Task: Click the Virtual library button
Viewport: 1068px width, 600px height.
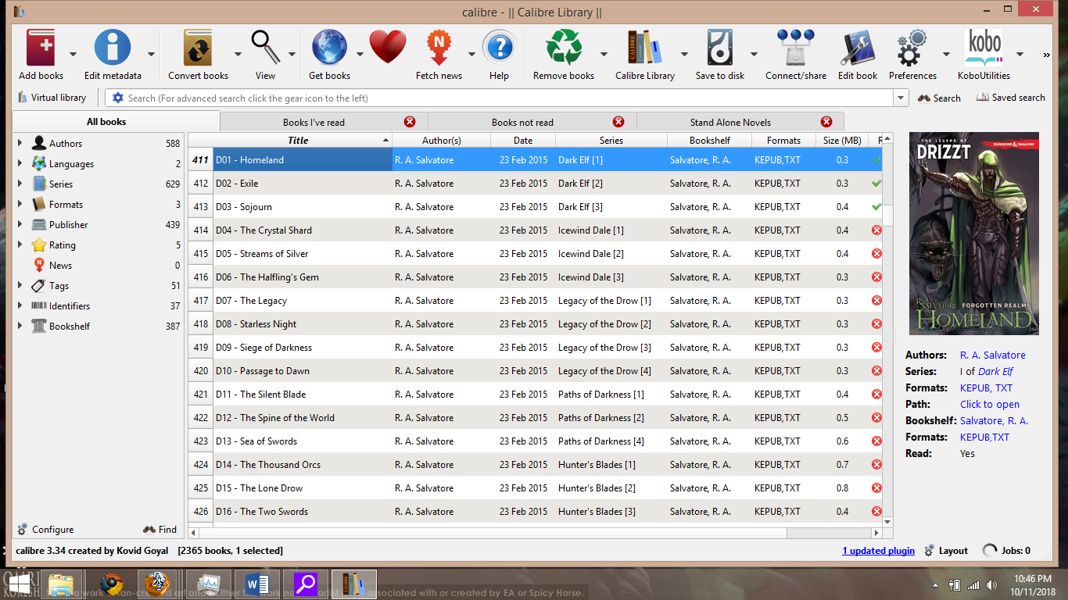Action: click(x=52, y=98)
